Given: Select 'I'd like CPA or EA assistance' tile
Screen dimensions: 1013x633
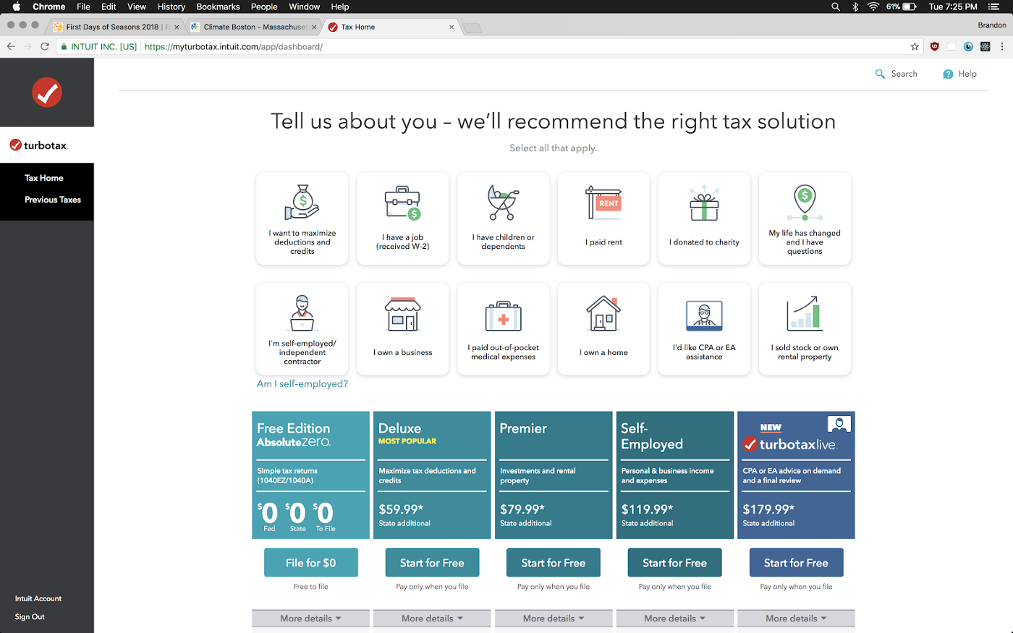Looking at the screenshot, I should 704,329.
